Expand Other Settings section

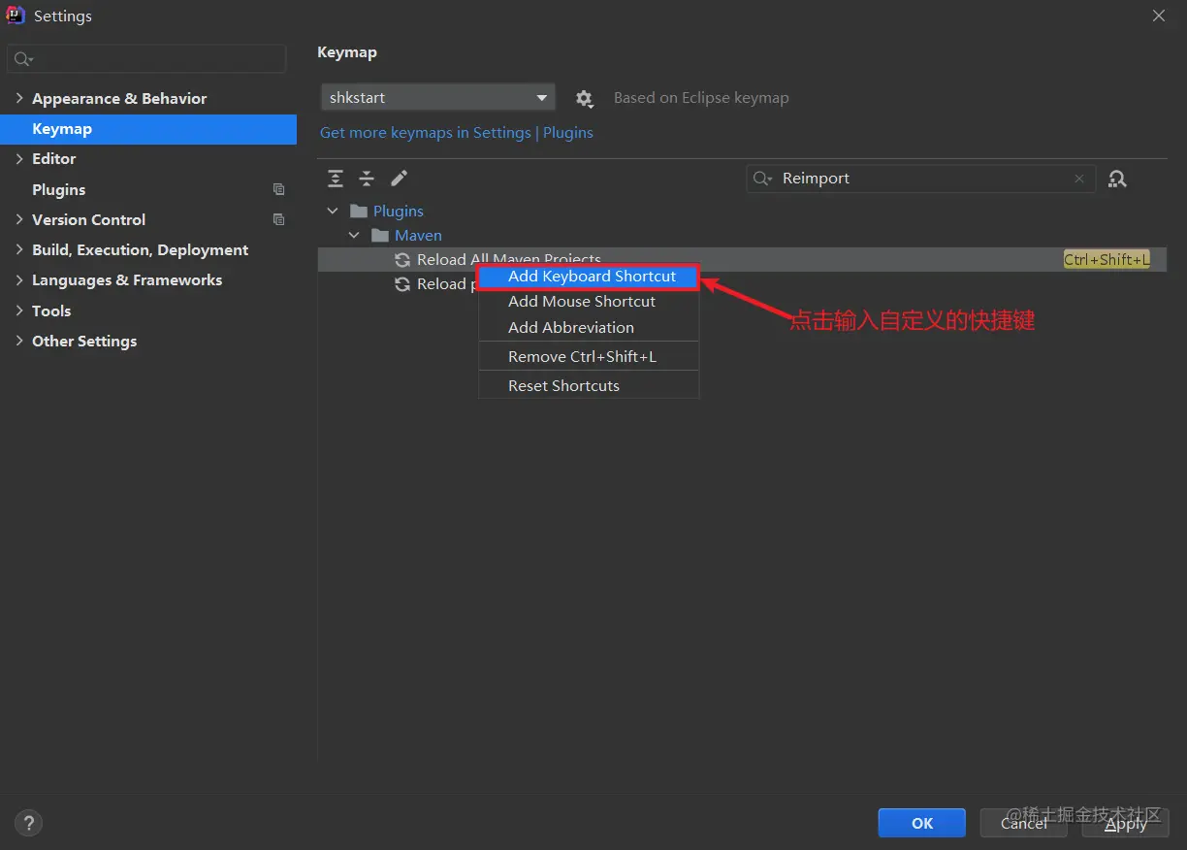(18, 341)
